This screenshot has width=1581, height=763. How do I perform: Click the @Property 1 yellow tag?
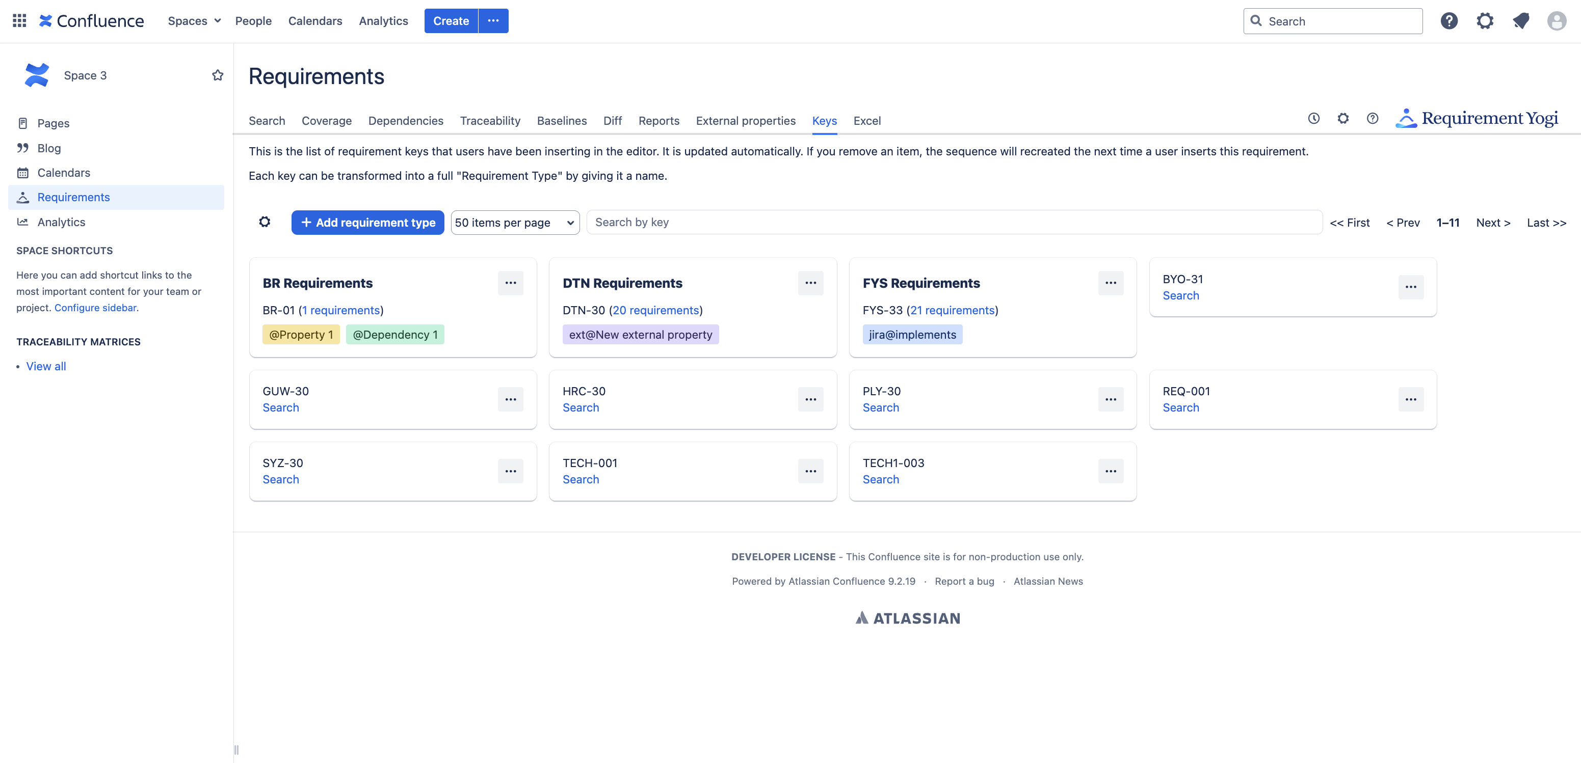301,334
